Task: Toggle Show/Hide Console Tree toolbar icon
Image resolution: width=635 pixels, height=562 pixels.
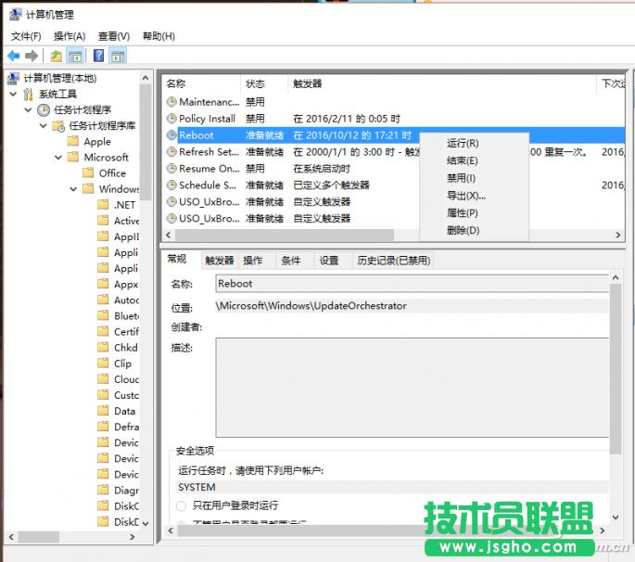Action: point(75,56)
